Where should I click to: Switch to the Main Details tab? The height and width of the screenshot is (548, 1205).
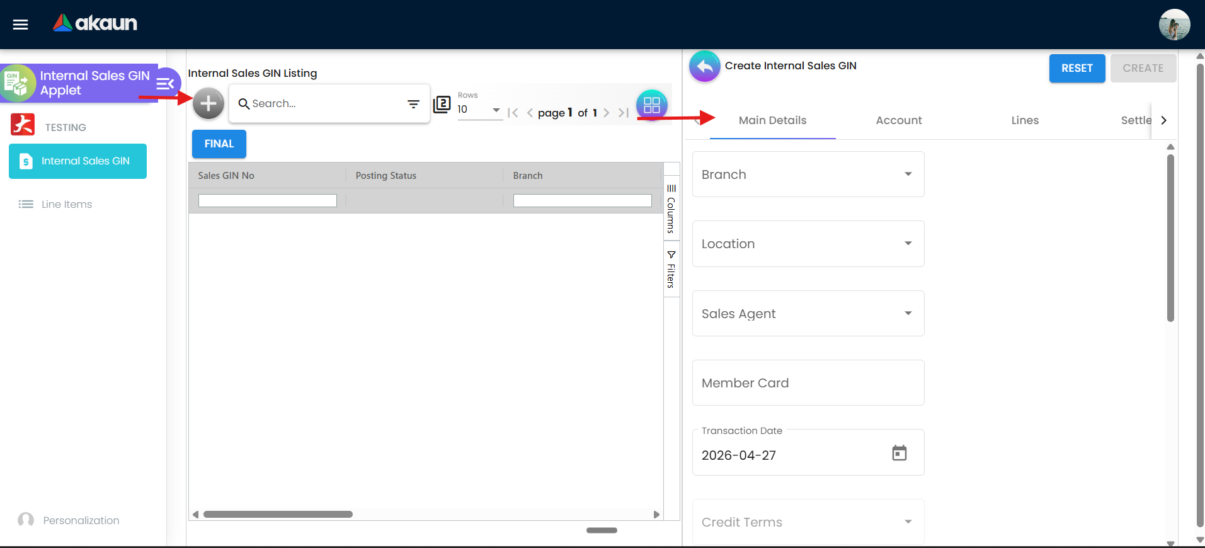click(x=772, y=120)
